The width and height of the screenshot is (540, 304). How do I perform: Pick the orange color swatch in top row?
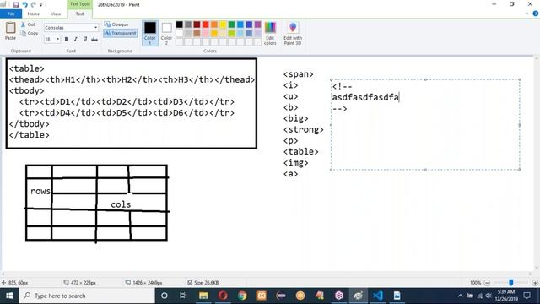point(214,24)
